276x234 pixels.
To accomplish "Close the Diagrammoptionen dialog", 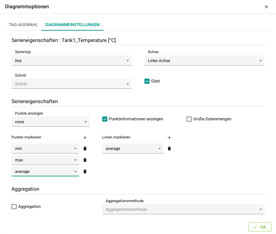I will coord(266,7).
